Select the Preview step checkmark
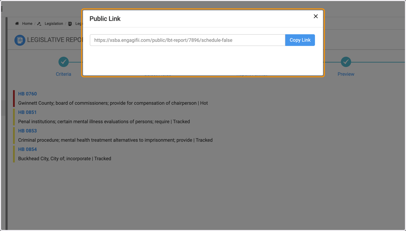The image size is (406, 231). point(346,62)
